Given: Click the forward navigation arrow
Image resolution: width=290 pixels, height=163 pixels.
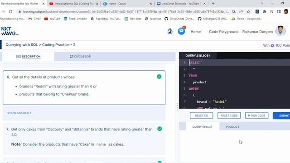Looking at the screenshot, I should coord(3,11).
